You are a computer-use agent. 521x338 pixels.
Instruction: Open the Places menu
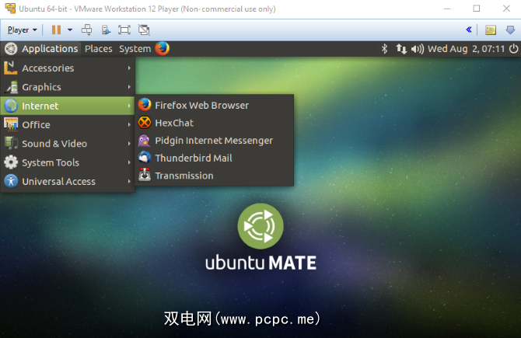click(x=98, y=48)
